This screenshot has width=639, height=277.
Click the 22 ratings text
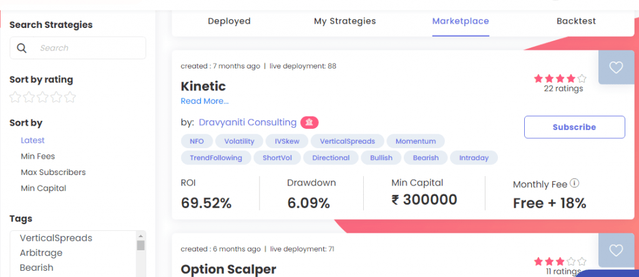pyautogui.click(x=563, y=88)
